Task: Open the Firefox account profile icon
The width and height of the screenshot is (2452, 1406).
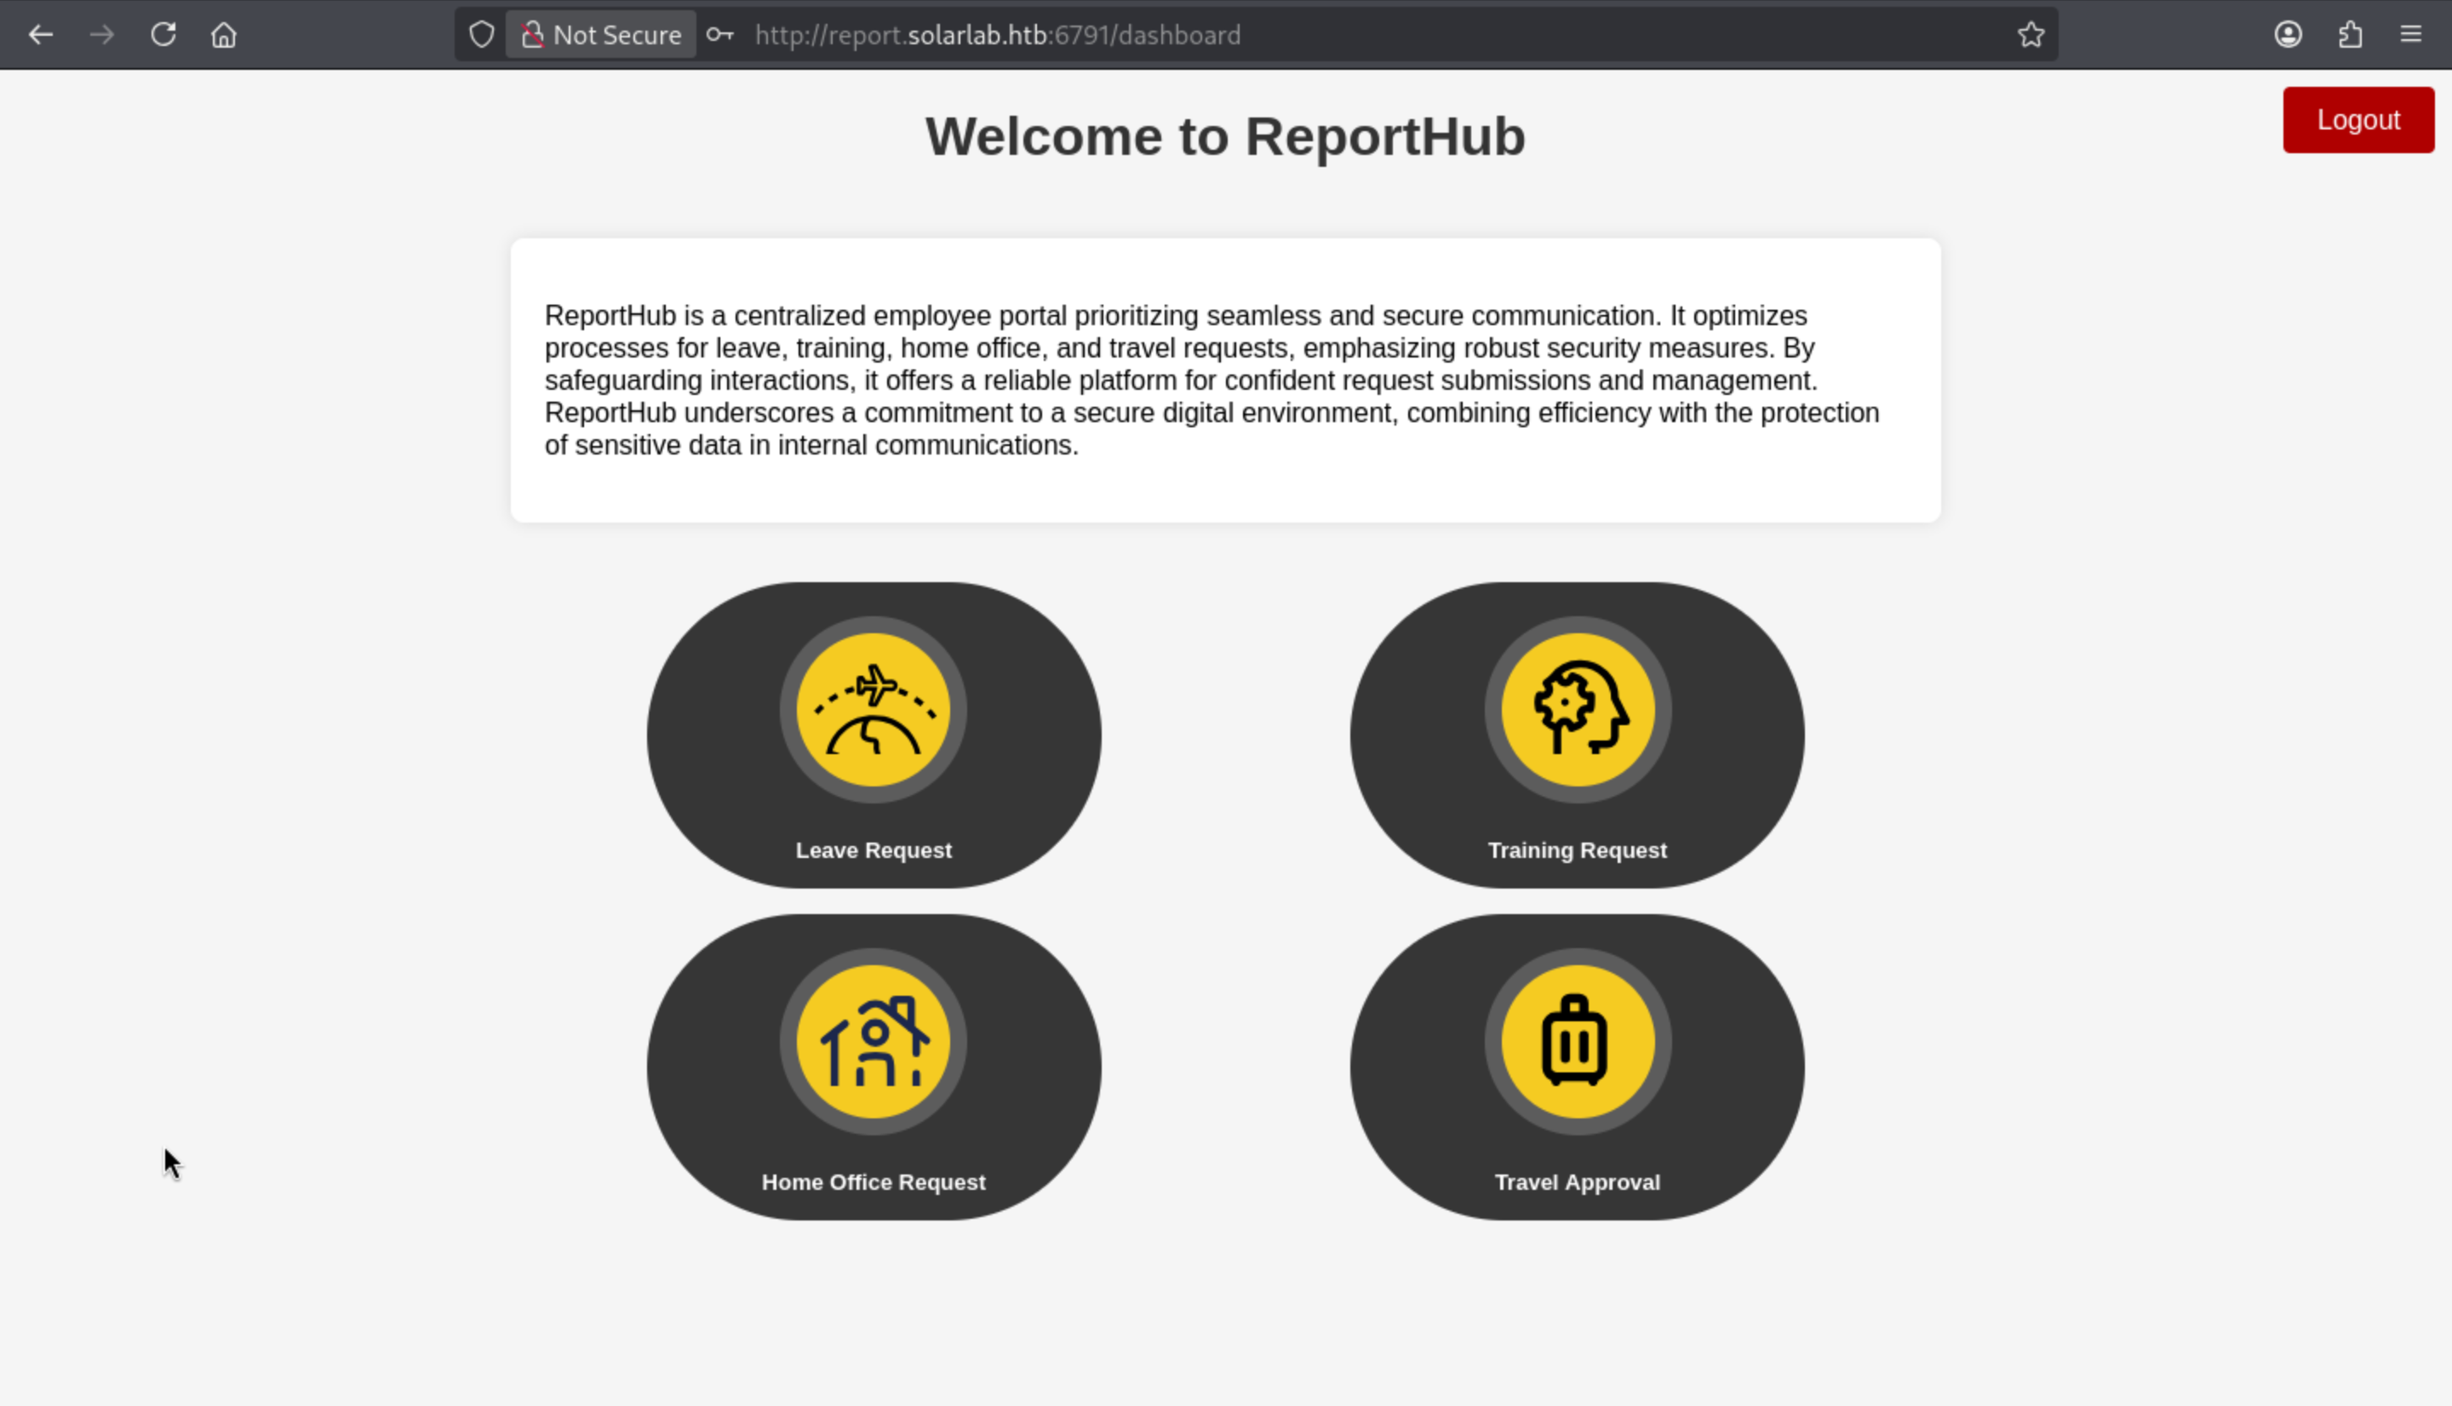Action: [2287, 35]
